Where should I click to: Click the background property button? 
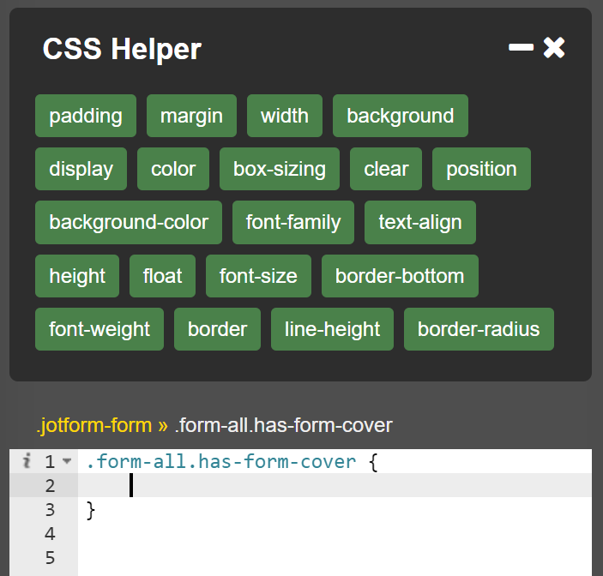(400, 116)
